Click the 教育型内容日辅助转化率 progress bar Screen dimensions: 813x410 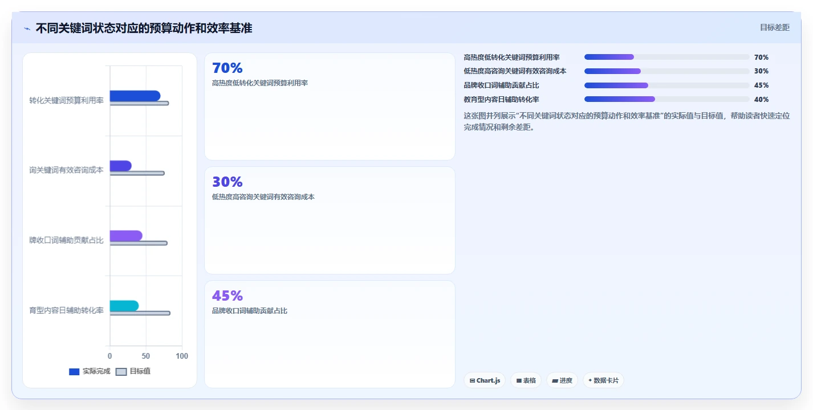pyautogui.click(x=667, y=99)
